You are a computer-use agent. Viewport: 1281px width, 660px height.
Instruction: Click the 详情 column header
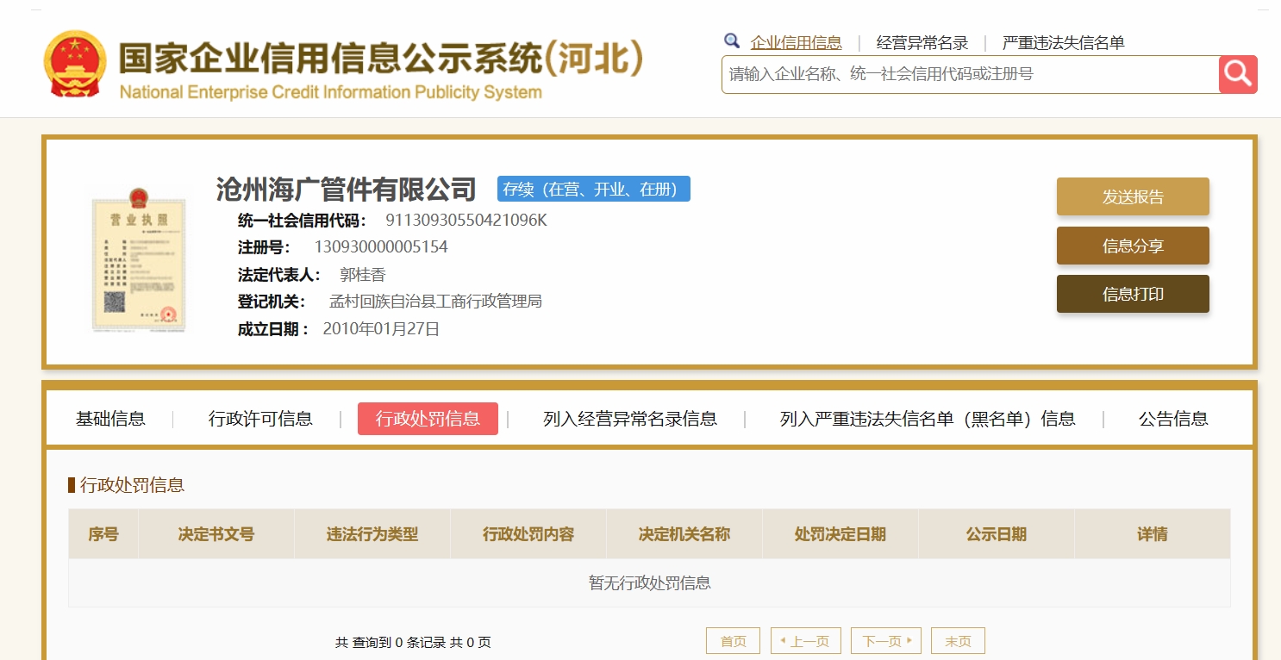coord(1153,534)
